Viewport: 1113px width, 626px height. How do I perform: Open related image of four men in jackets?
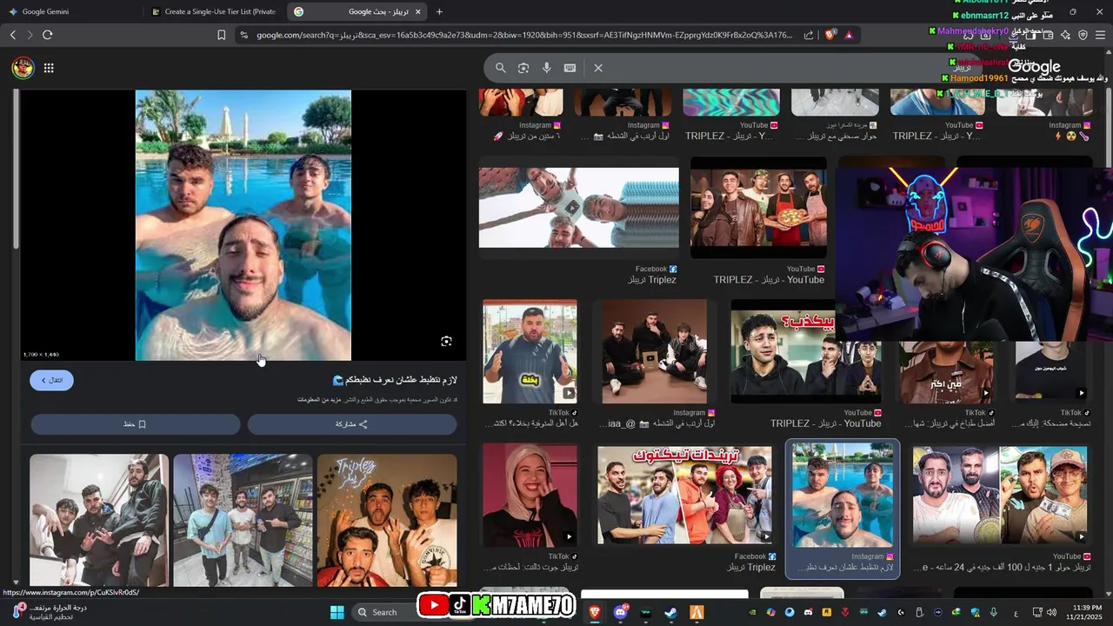(99, 520)
